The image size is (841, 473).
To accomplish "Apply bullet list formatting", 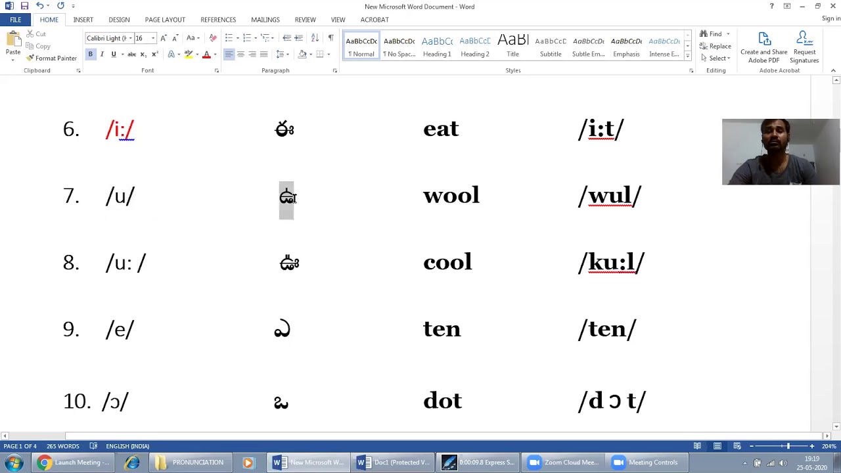I will [229, 37].
